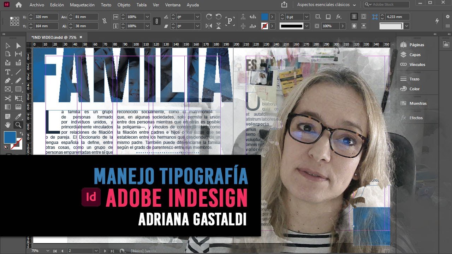Toggle constrain scaling proportions link

pos(156,21)
